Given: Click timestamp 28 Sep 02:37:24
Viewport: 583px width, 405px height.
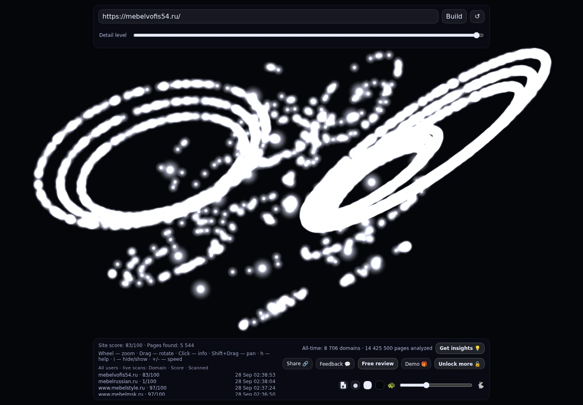Looking at the screenshot, I should [x=255, y=388].
